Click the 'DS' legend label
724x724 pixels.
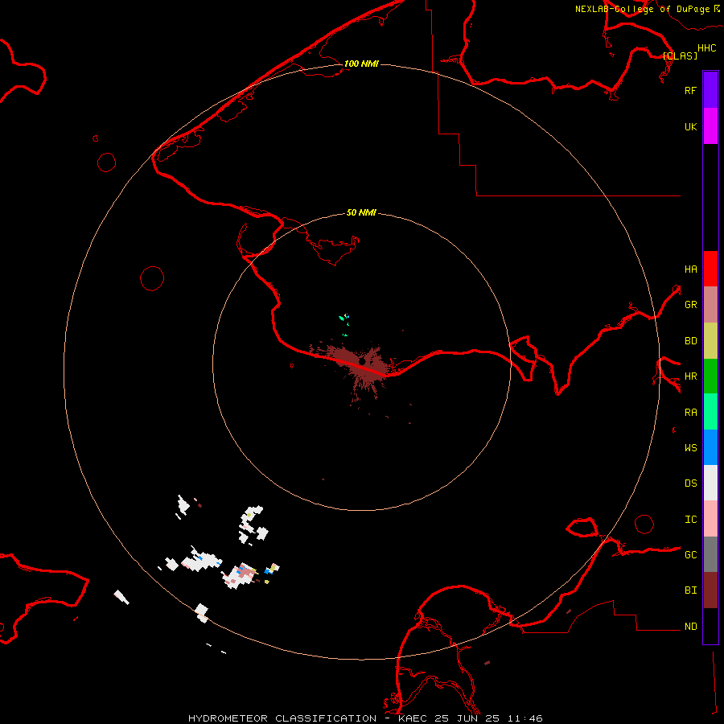pyautogui.click(x=691, y=483)
